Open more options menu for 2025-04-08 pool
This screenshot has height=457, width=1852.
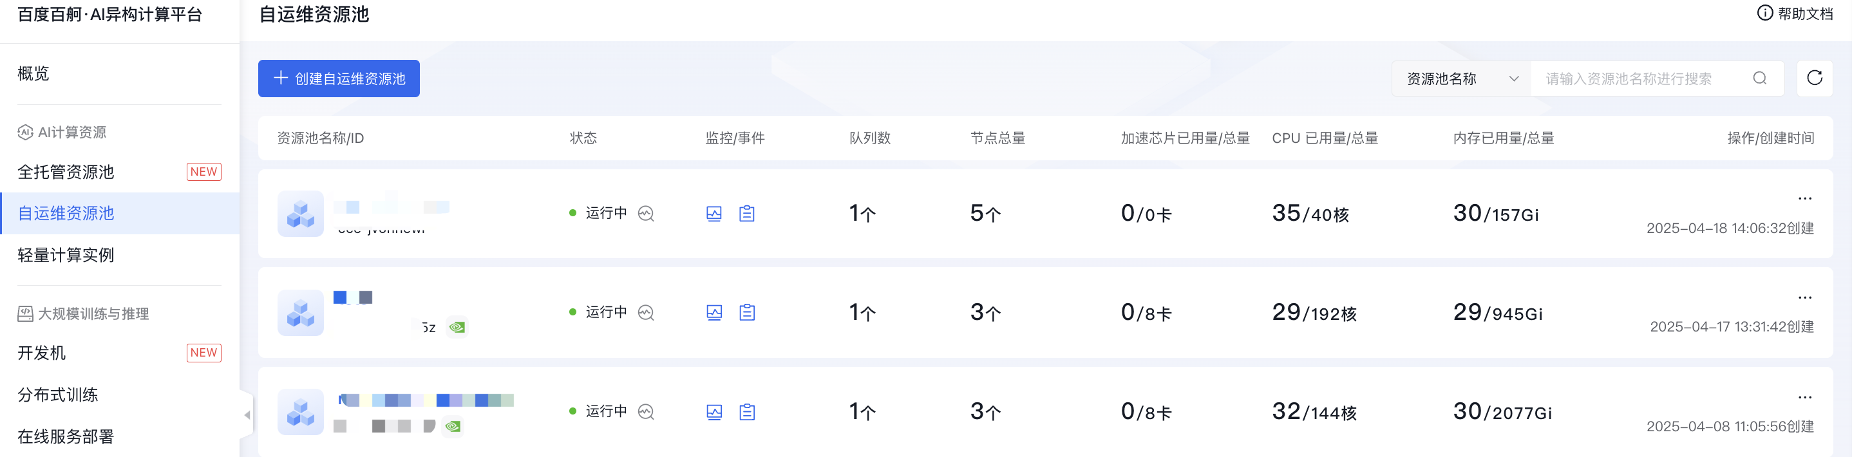[1804, 396]
